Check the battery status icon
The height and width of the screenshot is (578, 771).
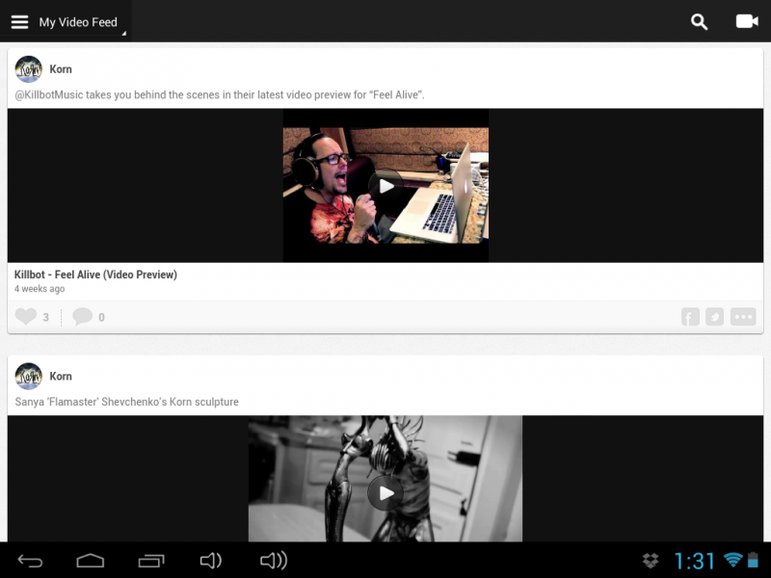(x=753, y=560)
